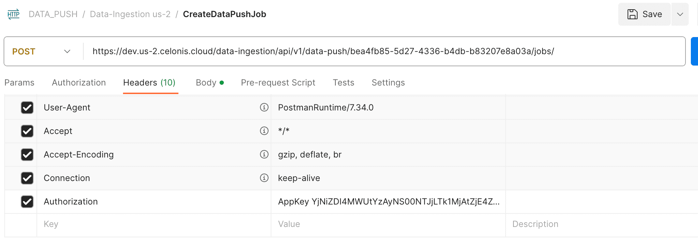Image resolution: width=698 pixels, height=238 pixels.
Task: Open the DATA_PUSH breadcrumb link
Action: (53, 14)
